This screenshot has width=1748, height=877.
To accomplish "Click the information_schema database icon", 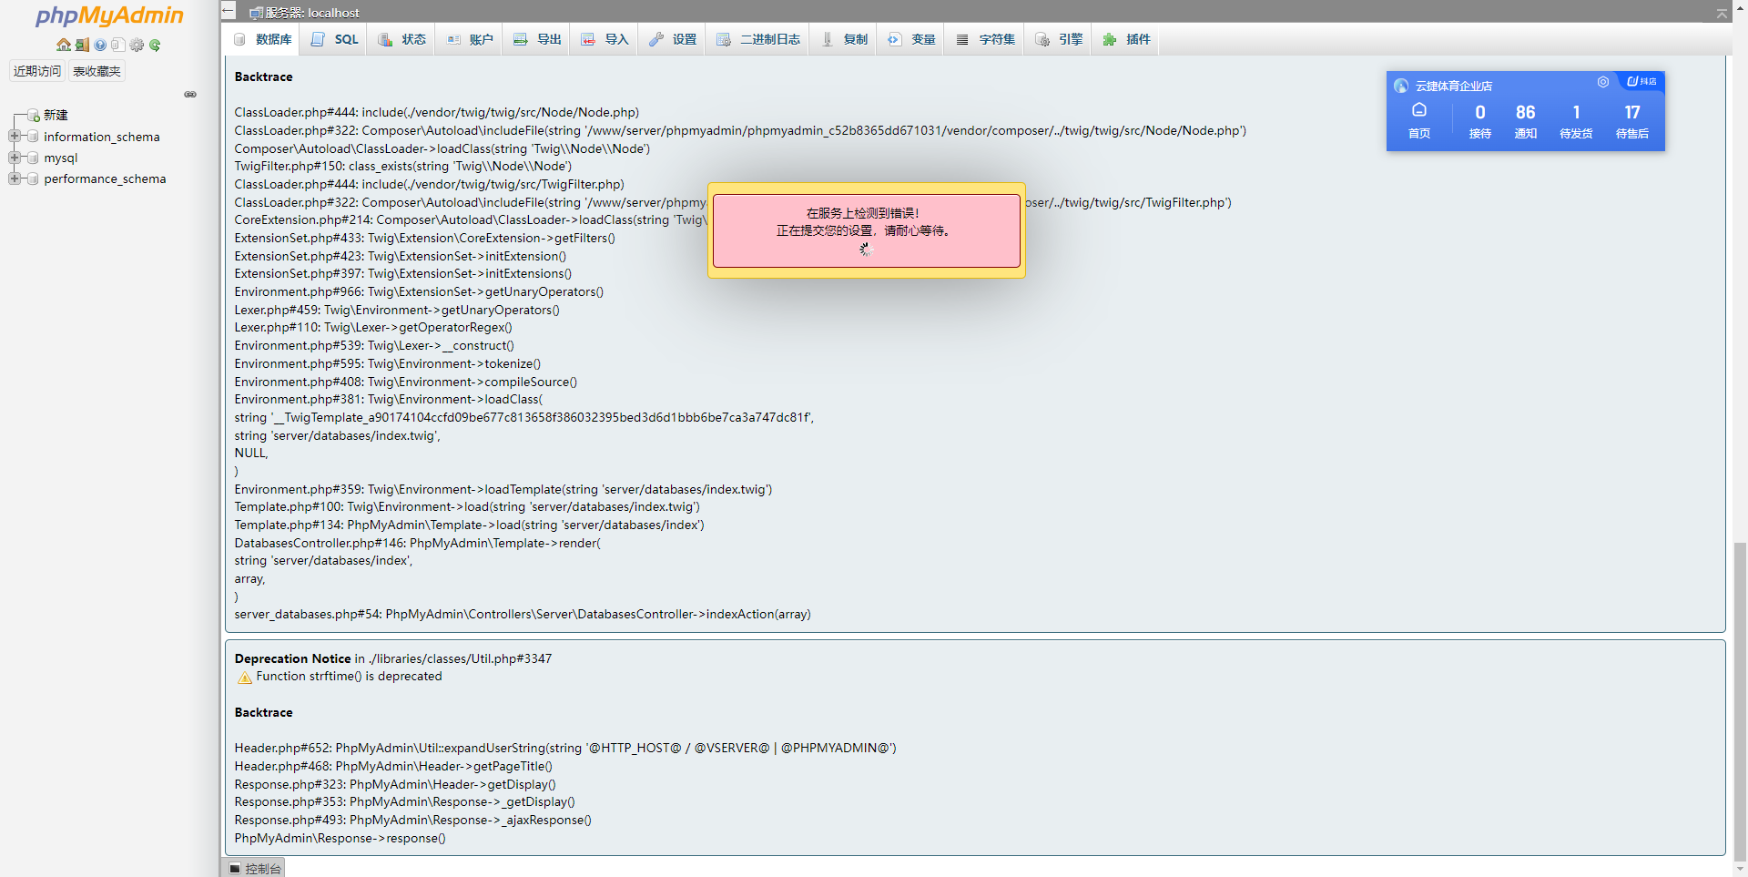I will (34, 137).
